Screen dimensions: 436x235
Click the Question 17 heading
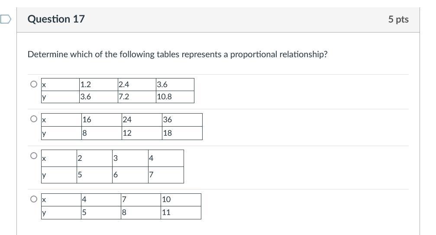pyautogui.click(x=56, y=19)
